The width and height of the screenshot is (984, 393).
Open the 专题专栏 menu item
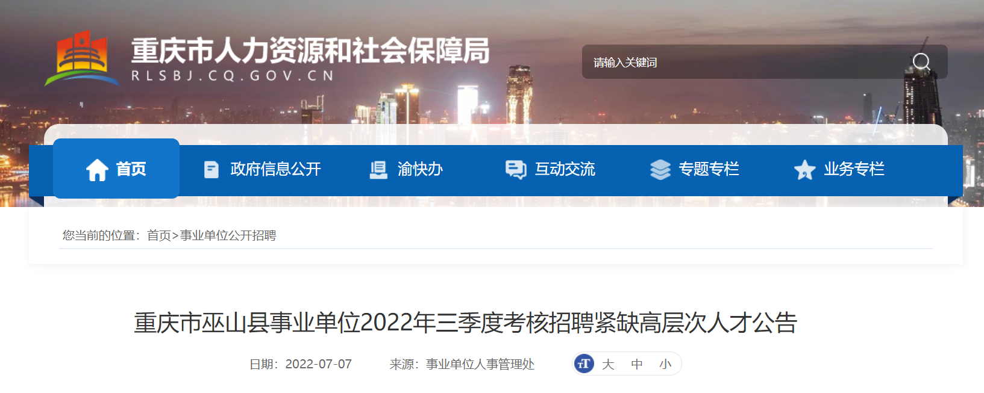click(709, 169)
